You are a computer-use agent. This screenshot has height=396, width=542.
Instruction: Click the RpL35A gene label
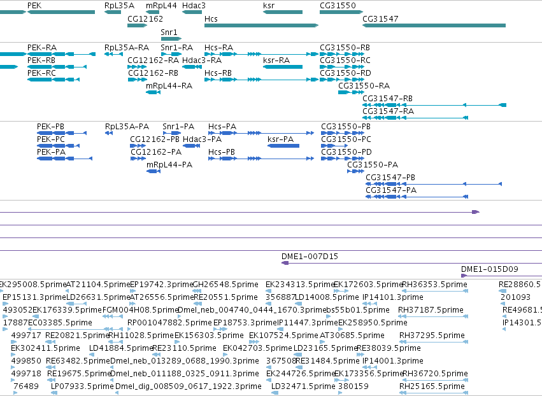(x=119, y=6)
